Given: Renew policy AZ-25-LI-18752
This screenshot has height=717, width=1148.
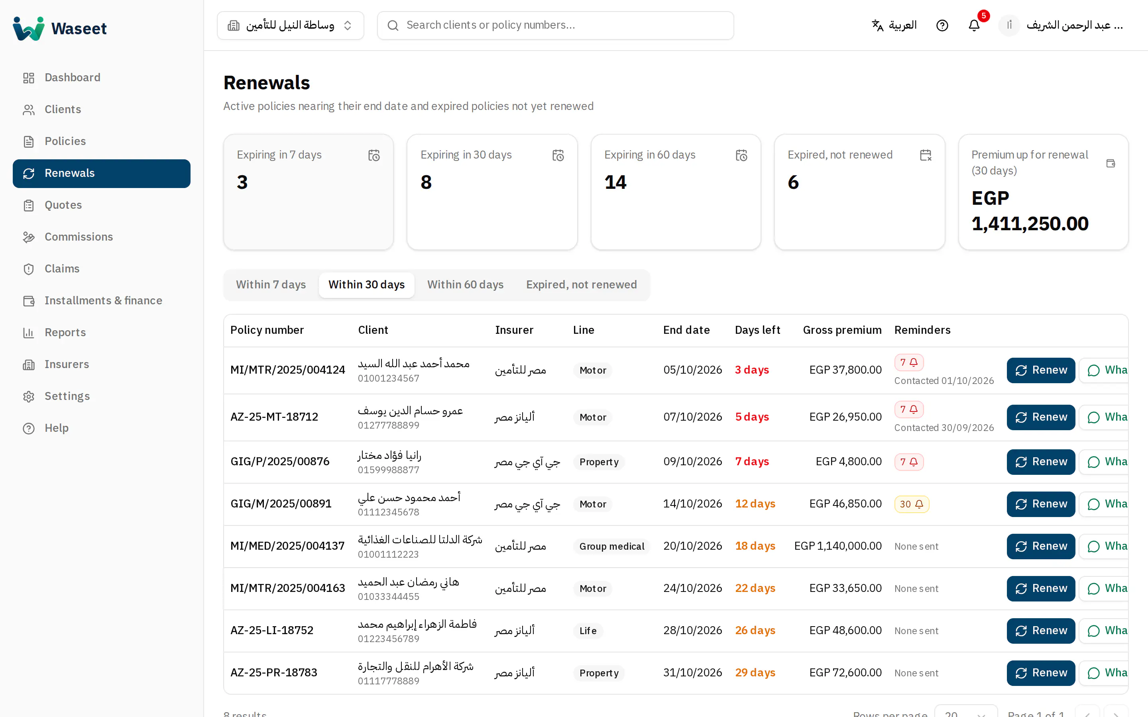Looking at the screenshot, I should pyautogui.click(x=1041, y=631).
